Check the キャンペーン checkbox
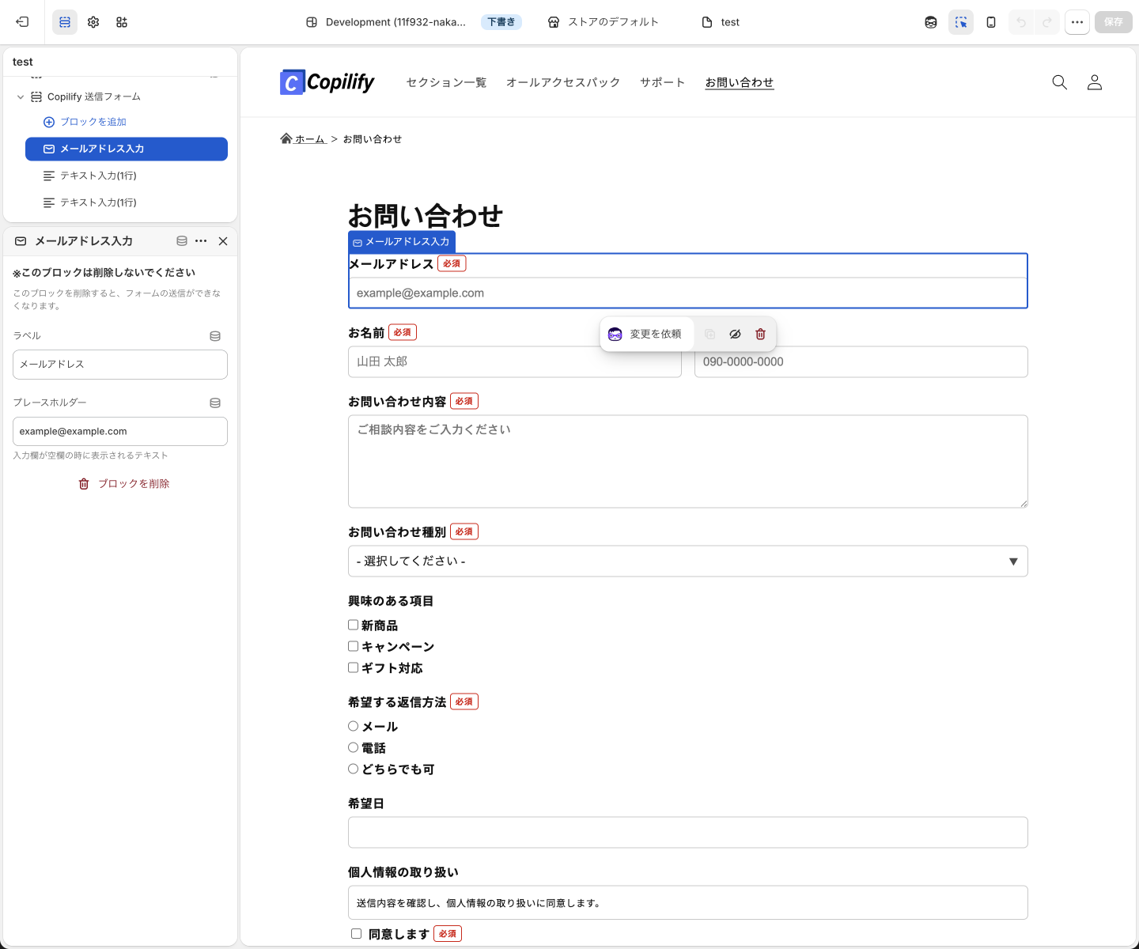This screenshot has width=1139, height=949. (354, 646)
